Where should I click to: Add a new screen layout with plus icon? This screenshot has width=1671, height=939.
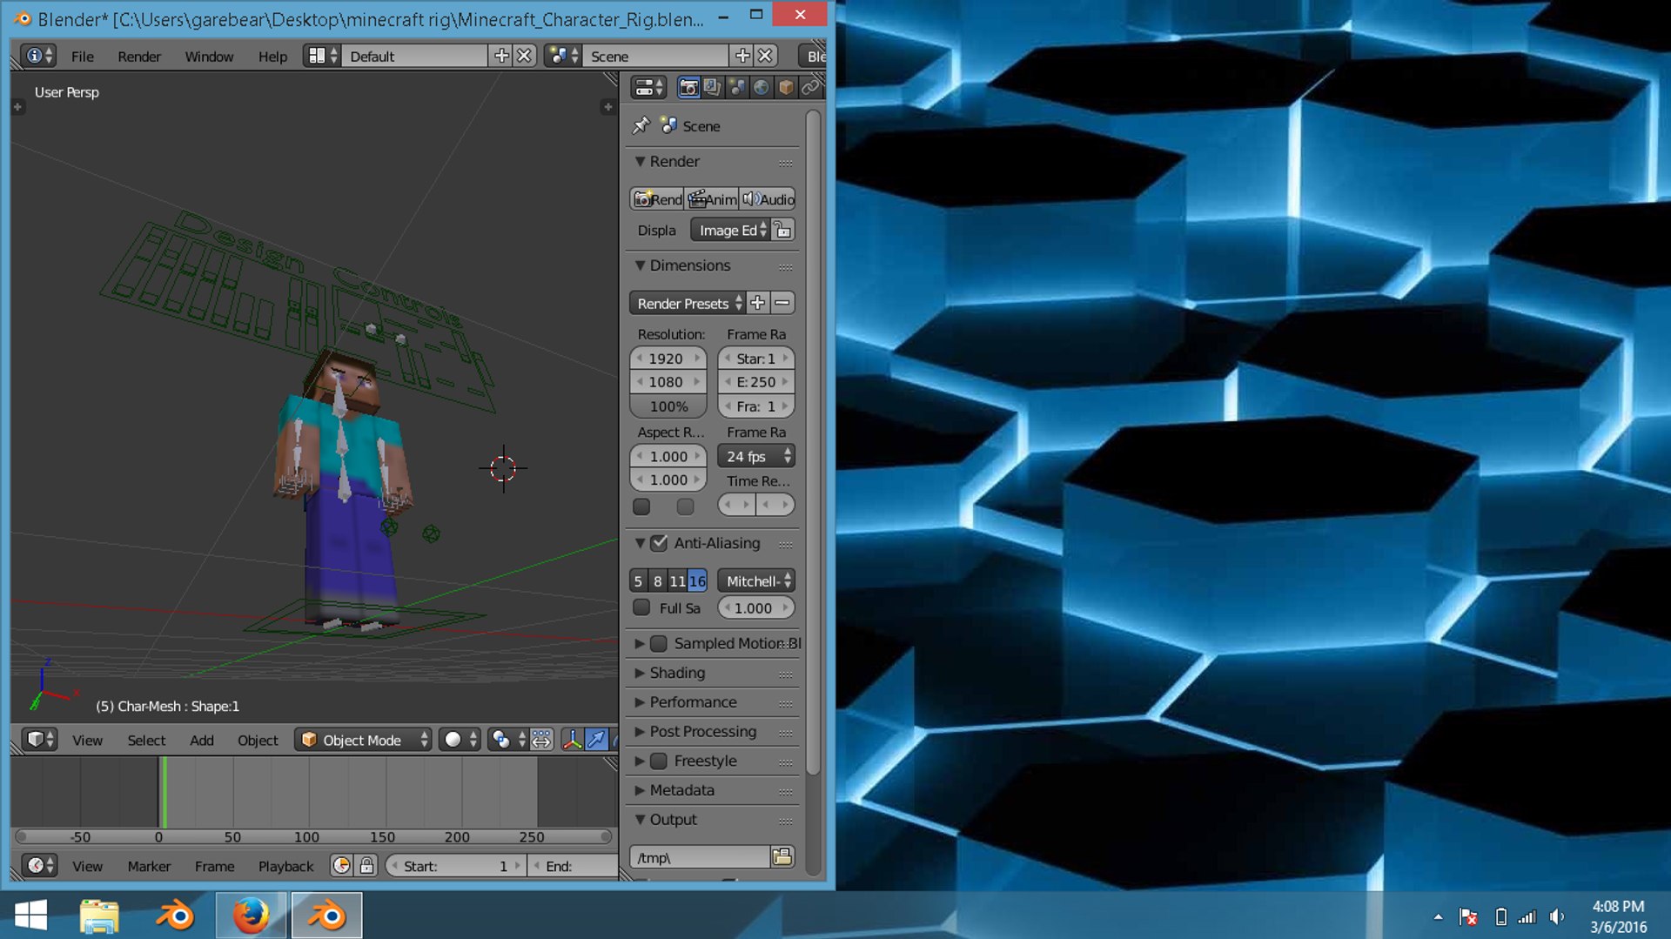pos(501,56)
